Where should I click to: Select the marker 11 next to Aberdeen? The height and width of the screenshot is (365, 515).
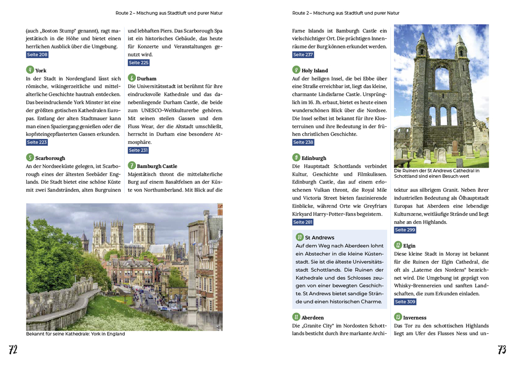tap(296, 318)
